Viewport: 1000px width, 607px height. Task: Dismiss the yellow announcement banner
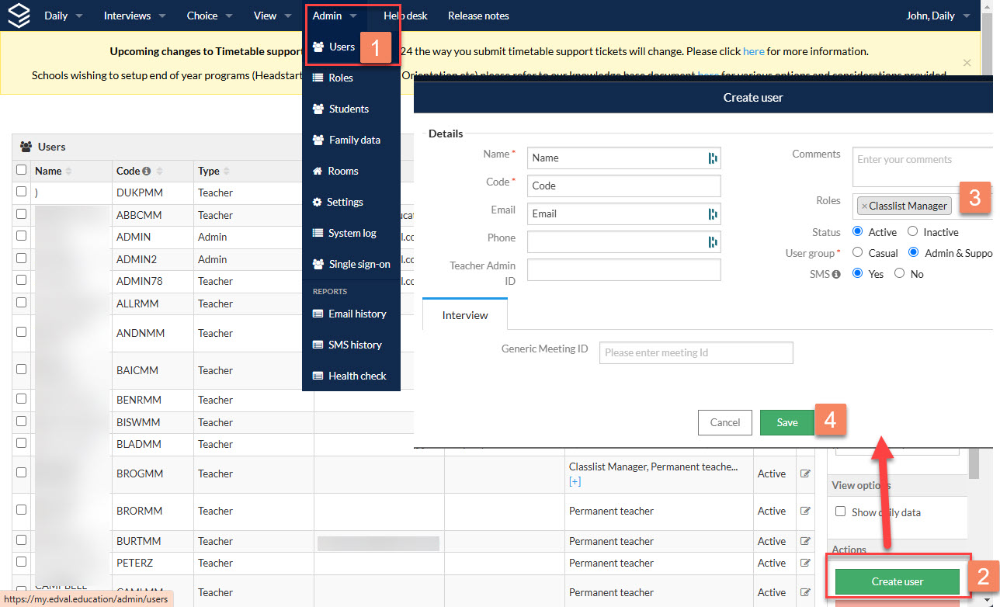967,62
